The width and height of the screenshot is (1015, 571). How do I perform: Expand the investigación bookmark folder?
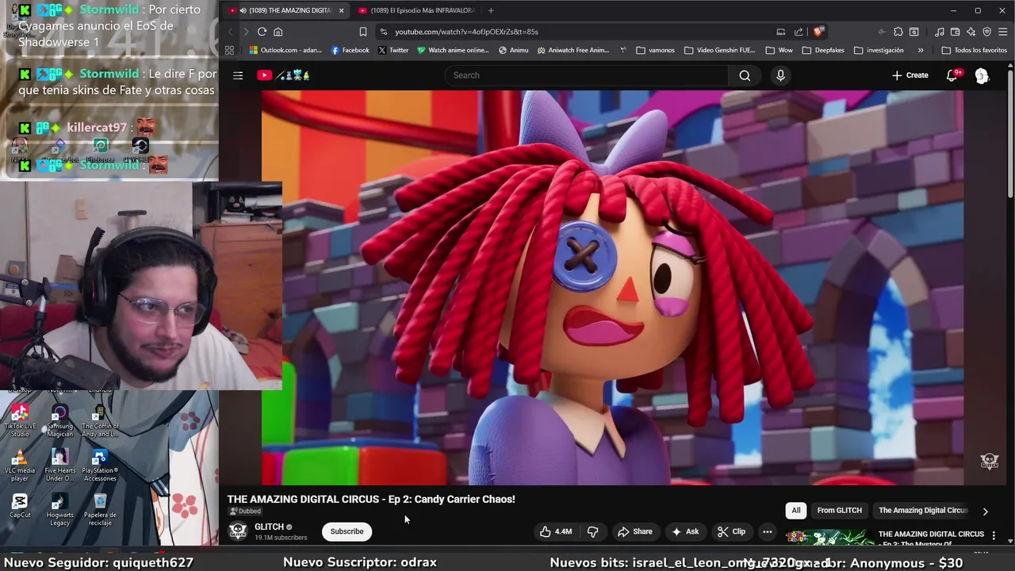coord(879,50)
